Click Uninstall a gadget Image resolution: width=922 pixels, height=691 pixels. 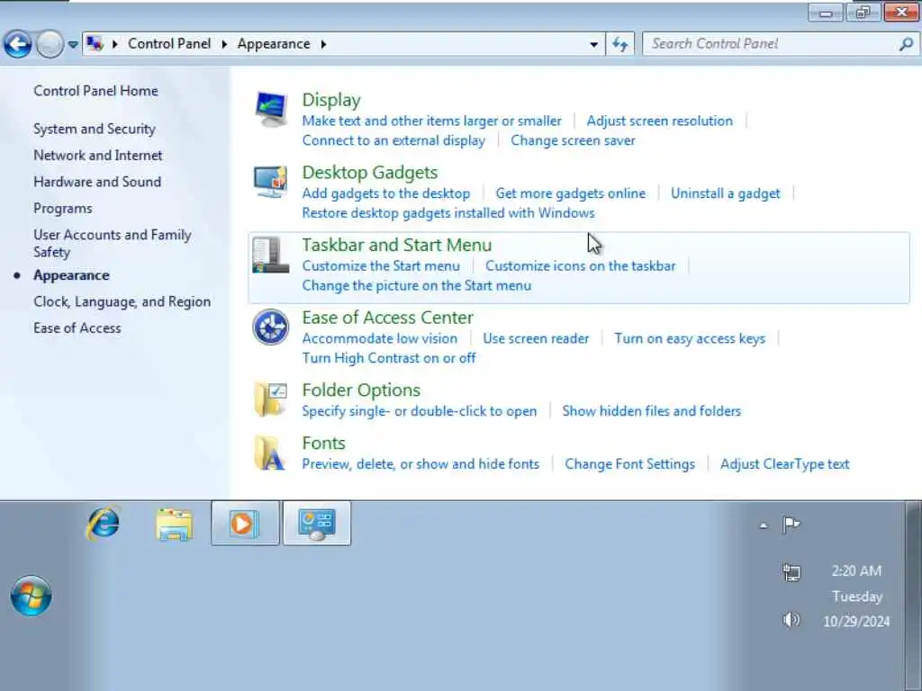726,193
